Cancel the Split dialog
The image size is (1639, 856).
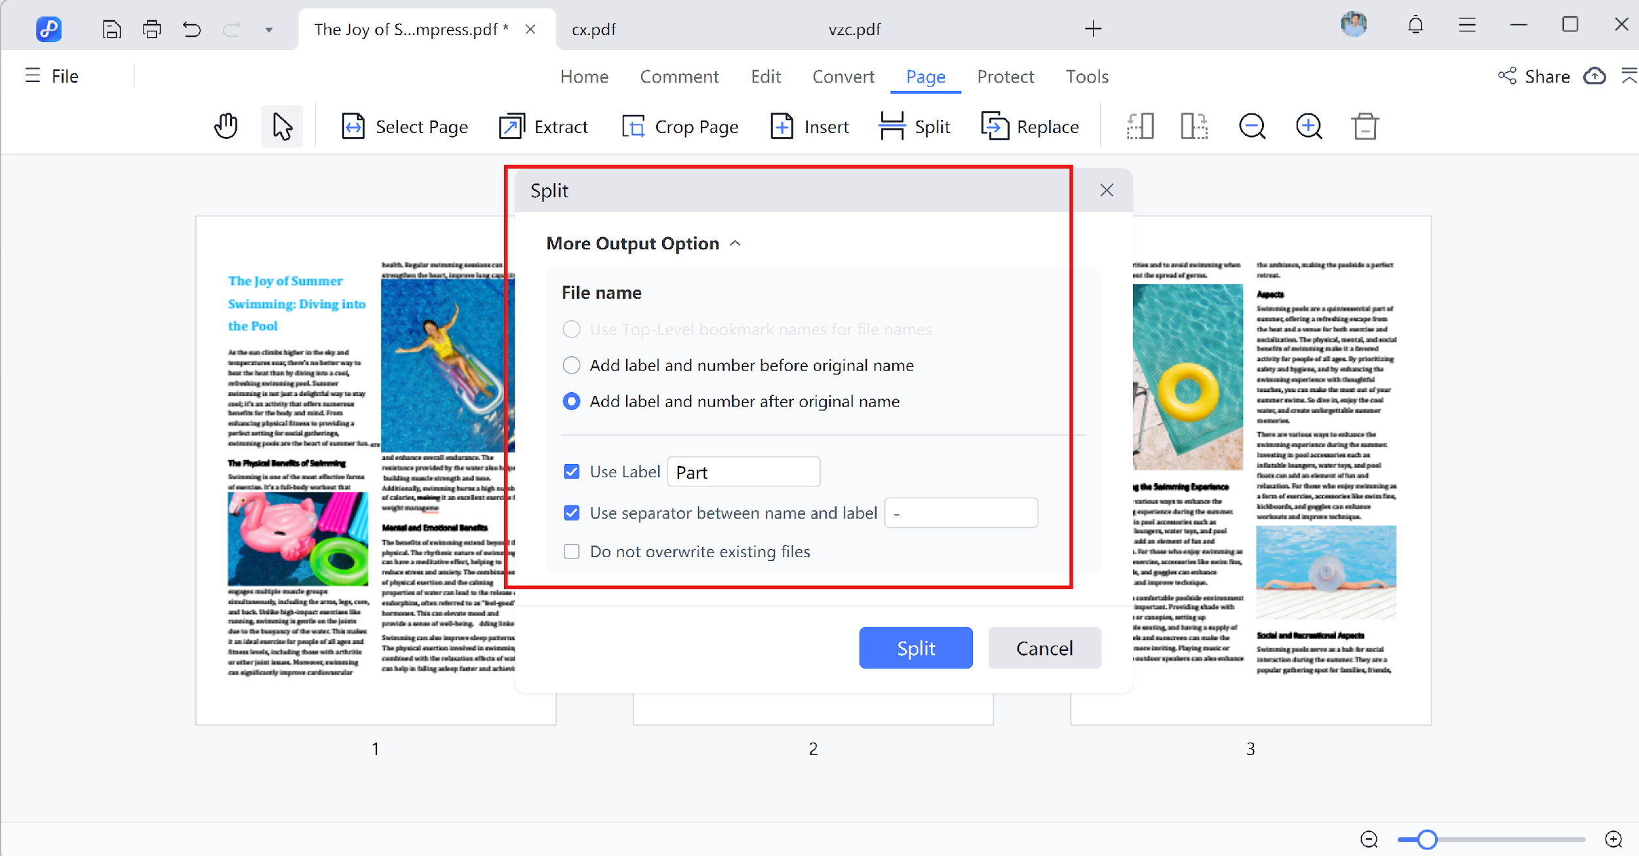pyautogui.click(x=1044, y=648)
